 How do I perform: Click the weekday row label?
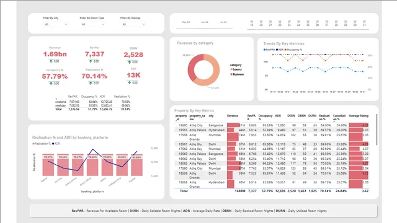coord(60,105)
